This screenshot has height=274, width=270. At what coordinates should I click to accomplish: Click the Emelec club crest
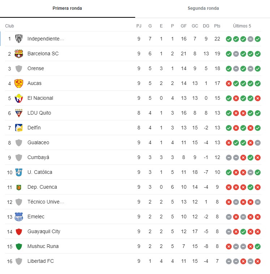click(19, 217)
